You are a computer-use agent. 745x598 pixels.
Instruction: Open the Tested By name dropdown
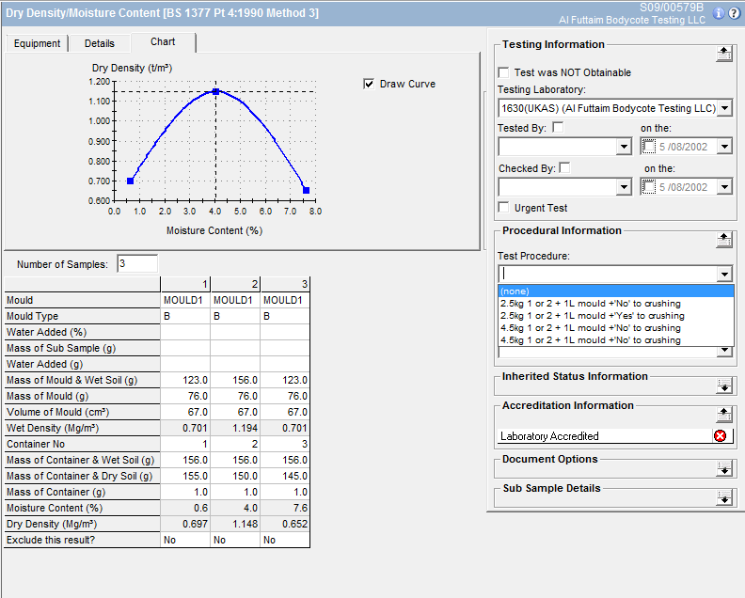624,147
